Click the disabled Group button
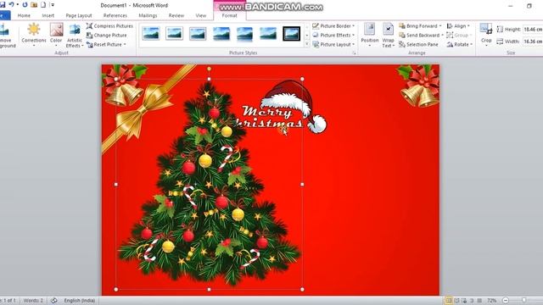Screen dimensions: 543x305 pos(459,36)
